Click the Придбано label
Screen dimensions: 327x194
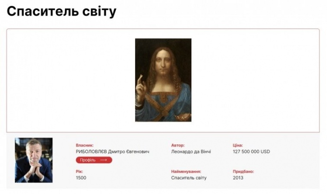pos(244,171)
